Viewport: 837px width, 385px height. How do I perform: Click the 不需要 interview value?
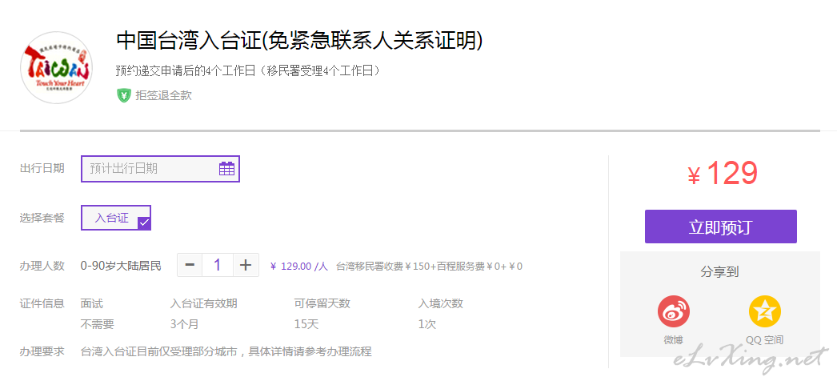click(x=97, y=324)
